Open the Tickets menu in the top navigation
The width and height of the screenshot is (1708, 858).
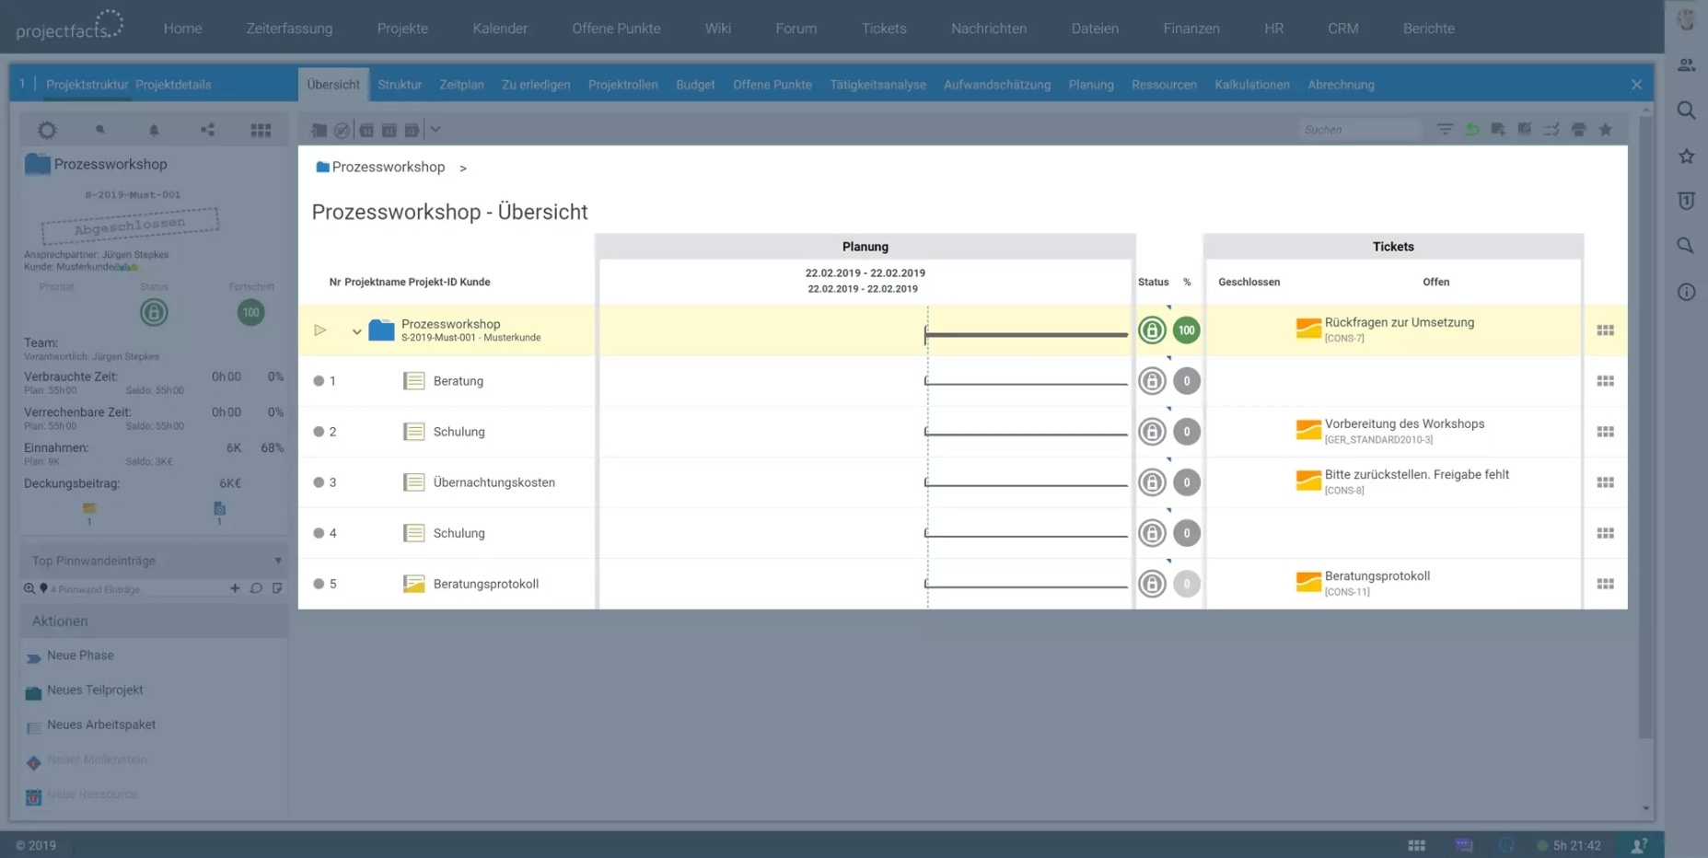pyautogui.click(x=884, y=29)
